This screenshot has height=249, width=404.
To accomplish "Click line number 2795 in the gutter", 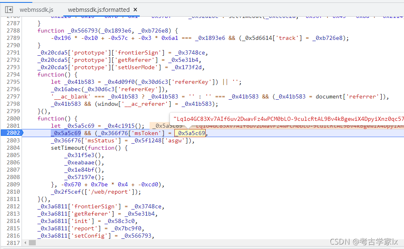I will click(13, 82).
